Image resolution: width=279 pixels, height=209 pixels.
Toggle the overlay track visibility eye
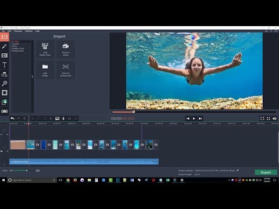click(2, 134)
